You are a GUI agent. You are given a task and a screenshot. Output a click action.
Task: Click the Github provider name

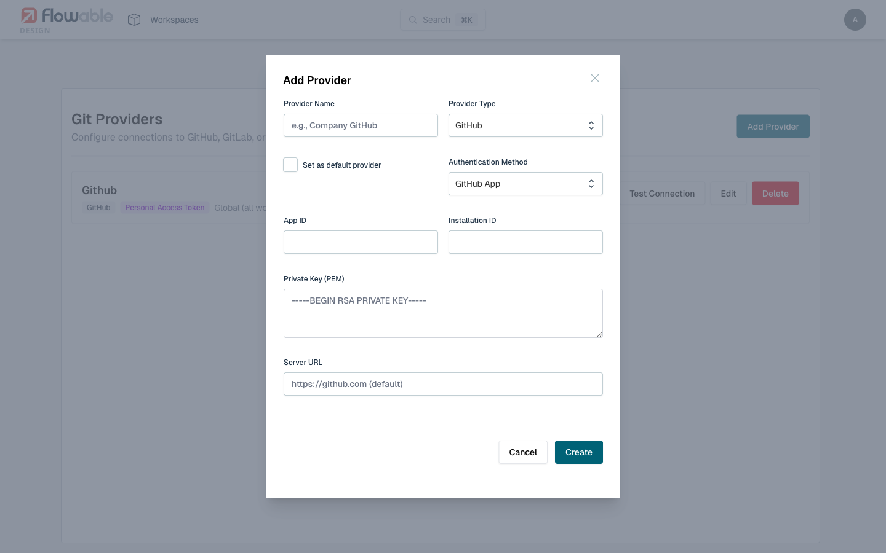[x=99, y=190]
